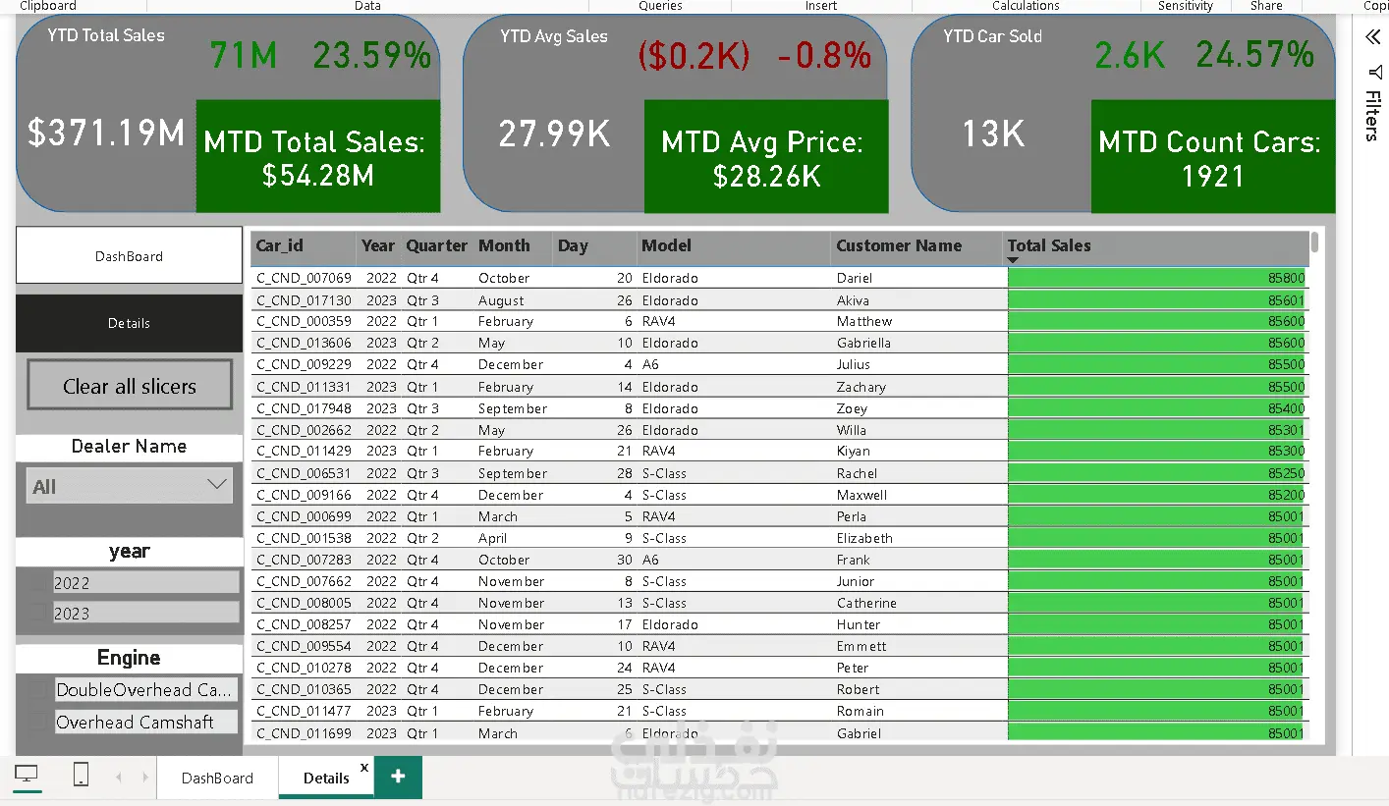
Task: Click the Engine slicer title
Action: coord(129,658)
